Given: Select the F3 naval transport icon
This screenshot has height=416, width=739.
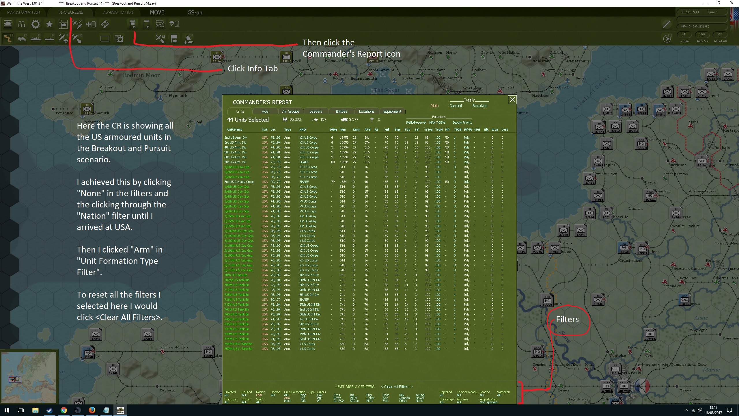Looking at the screenshot, I should tap(35, 38).
